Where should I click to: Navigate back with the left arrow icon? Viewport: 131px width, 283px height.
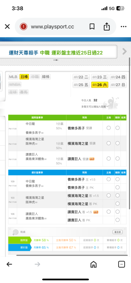(x=9, y=264)
